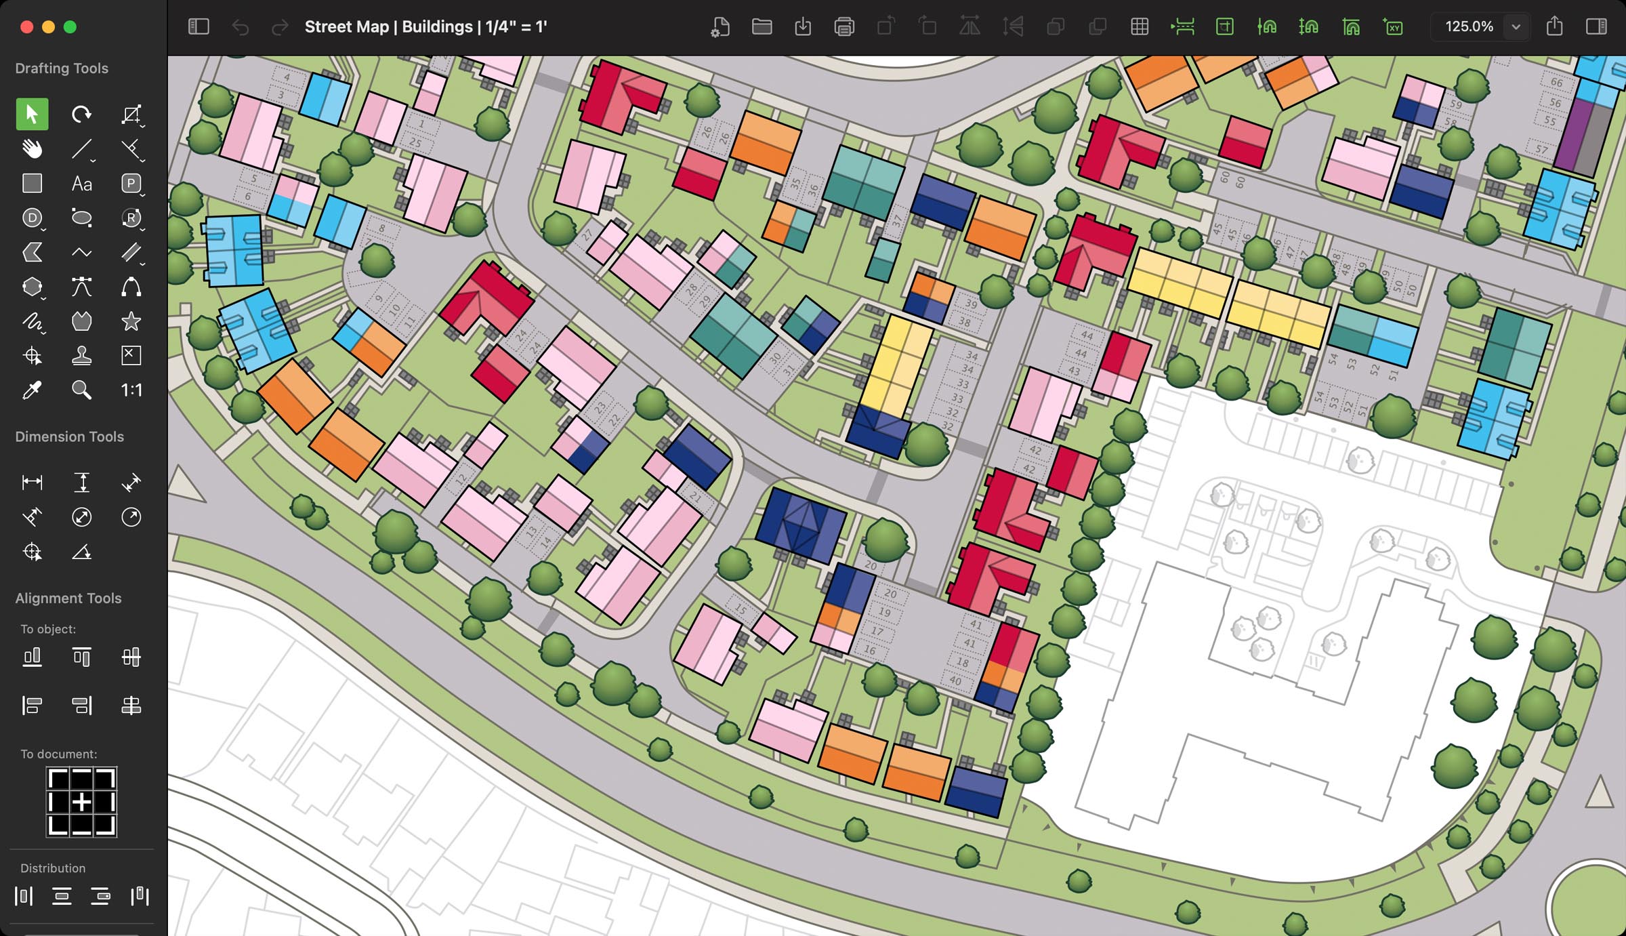Select the Stamp tool

(x=81, y=355)
